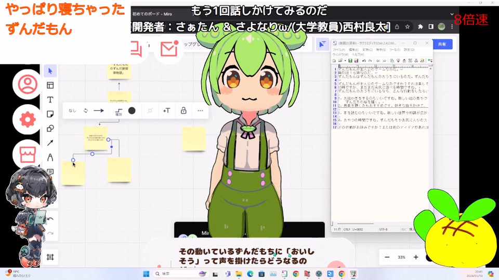Image resolution: width=499 pixels, height=280 pixels.
Task: Open '編集(E)' menu in Sakura Editor
Action: (353, 50)
